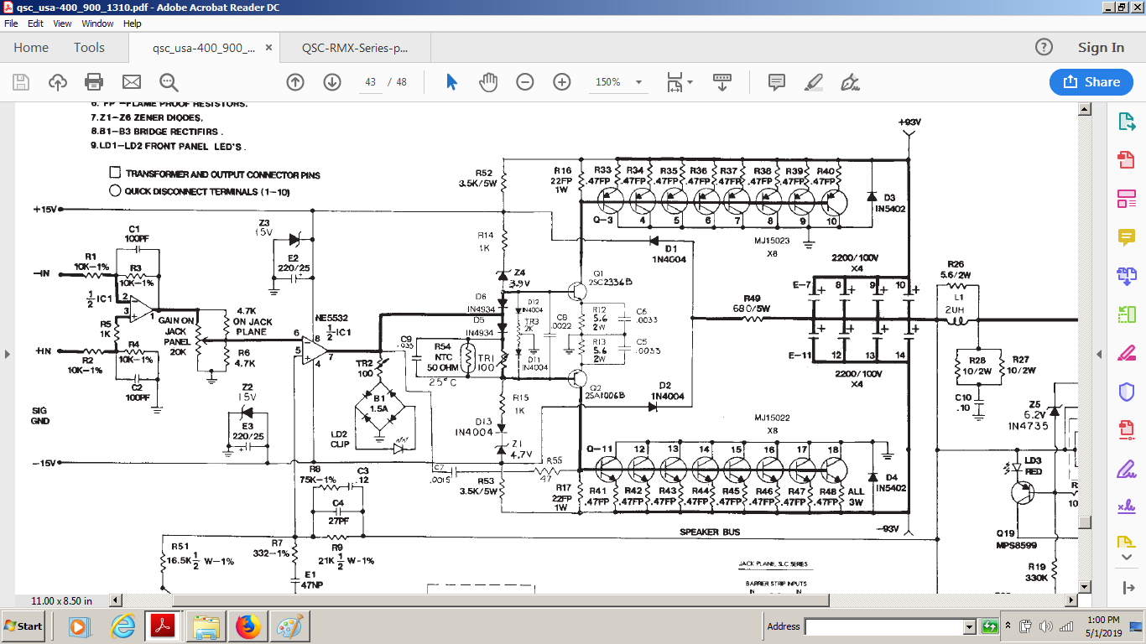The height and width of the screenshot is (644, 1146).
Task: Add a sticky note comment
Action: (777, 82)
